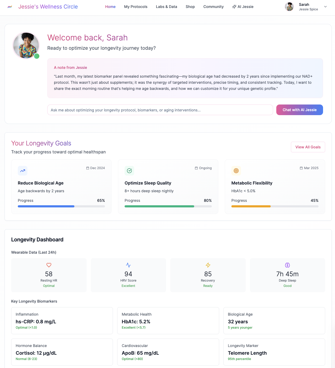Image resolution: width=335 pixels, height=368 pixels.
Task: Click the green checkmark icon on Optimize Sleep Quality
Action: (129, 171)
